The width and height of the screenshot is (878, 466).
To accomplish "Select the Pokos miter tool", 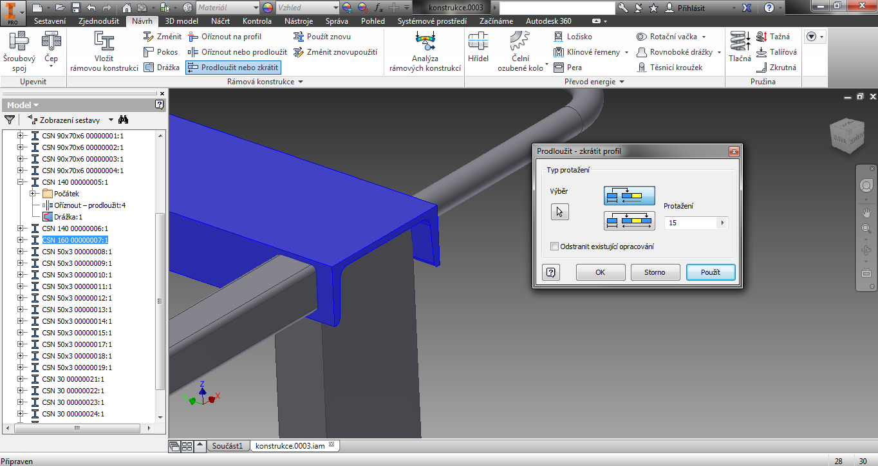I will (161, 52).
